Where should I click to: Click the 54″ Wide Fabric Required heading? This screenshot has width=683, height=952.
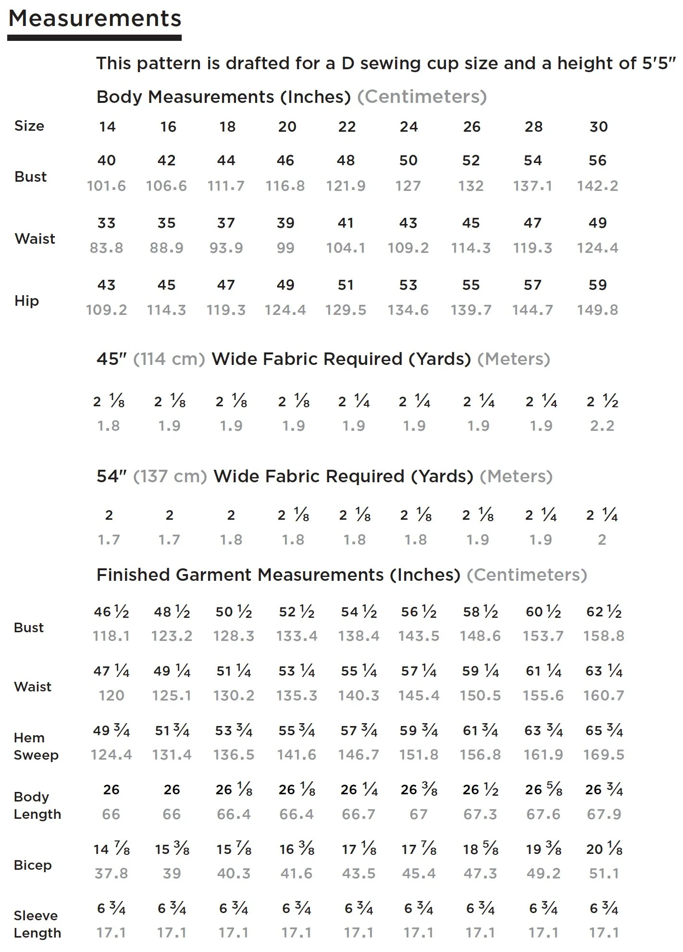(324, 476)
